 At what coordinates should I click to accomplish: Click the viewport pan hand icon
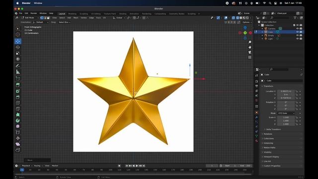[250, 47]
